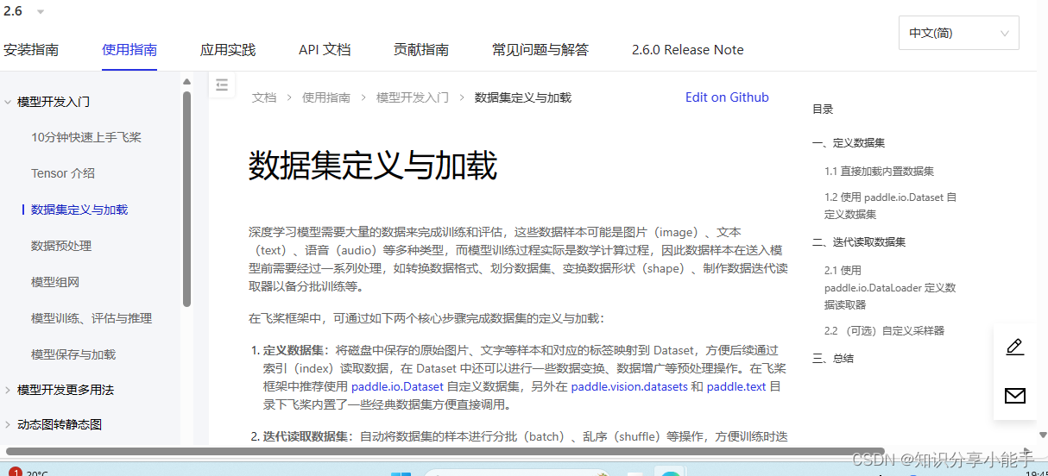
Task: Open the version 2.6 dropdown arrow
Action: 41,11
